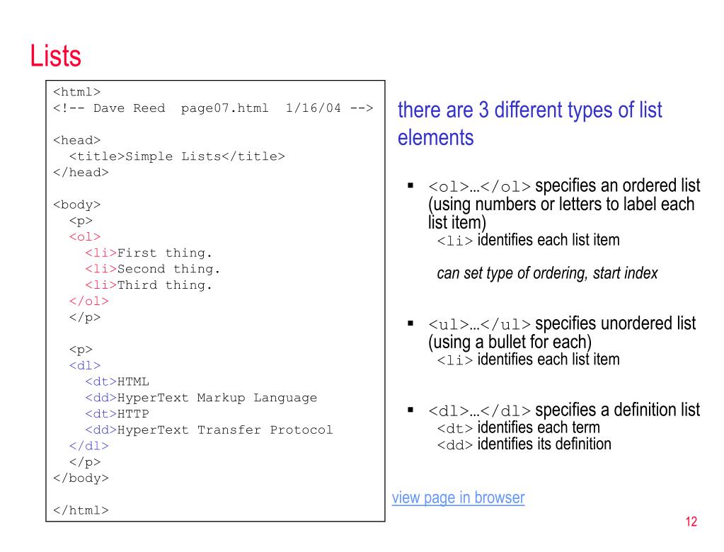
Task: Click the red '<ol>' opening tag
Action: click(84, 237)
